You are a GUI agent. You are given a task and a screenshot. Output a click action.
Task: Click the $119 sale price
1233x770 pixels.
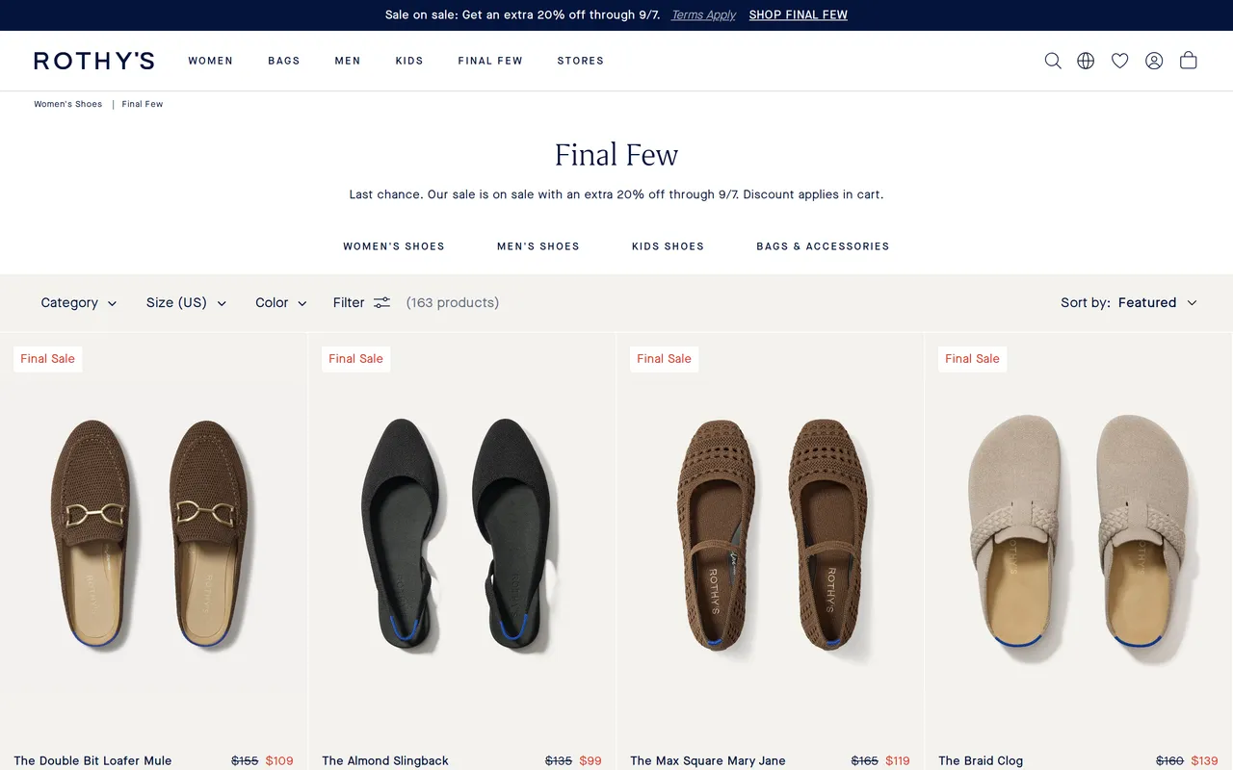click(x=898, y=760)
